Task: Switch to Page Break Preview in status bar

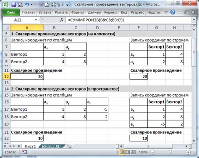Action: point(133,152)
